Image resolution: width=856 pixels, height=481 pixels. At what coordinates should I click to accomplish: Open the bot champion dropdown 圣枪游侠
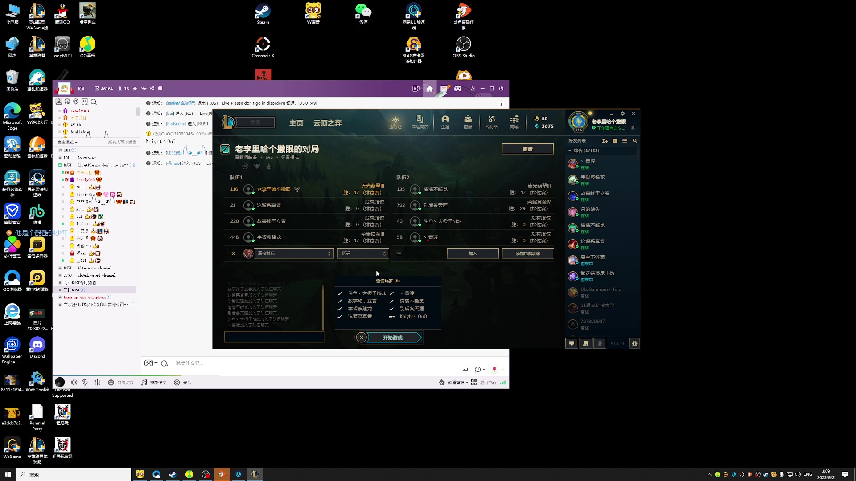click(x=293, y=253)
